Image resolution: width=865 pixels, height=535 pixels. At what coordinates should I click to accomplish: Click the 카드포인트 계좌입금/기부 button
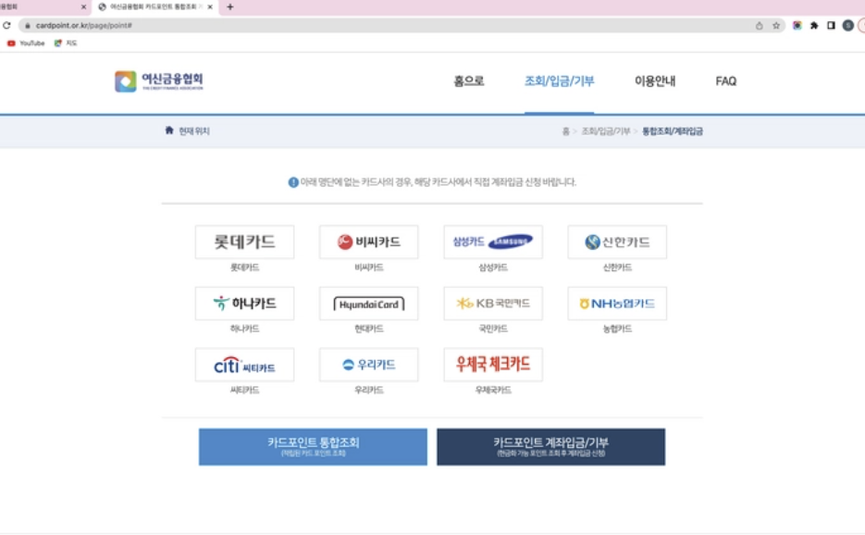click(551, 447)
